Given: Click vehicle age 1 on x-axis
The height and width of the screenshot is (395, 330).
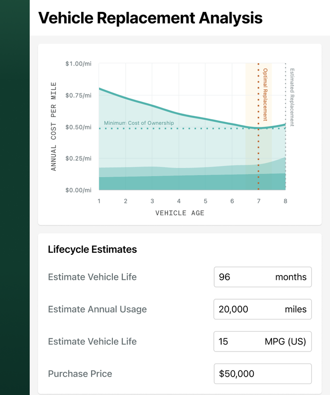Looking at the screenshot, I should pyautogui.click(x=99, y=201).
